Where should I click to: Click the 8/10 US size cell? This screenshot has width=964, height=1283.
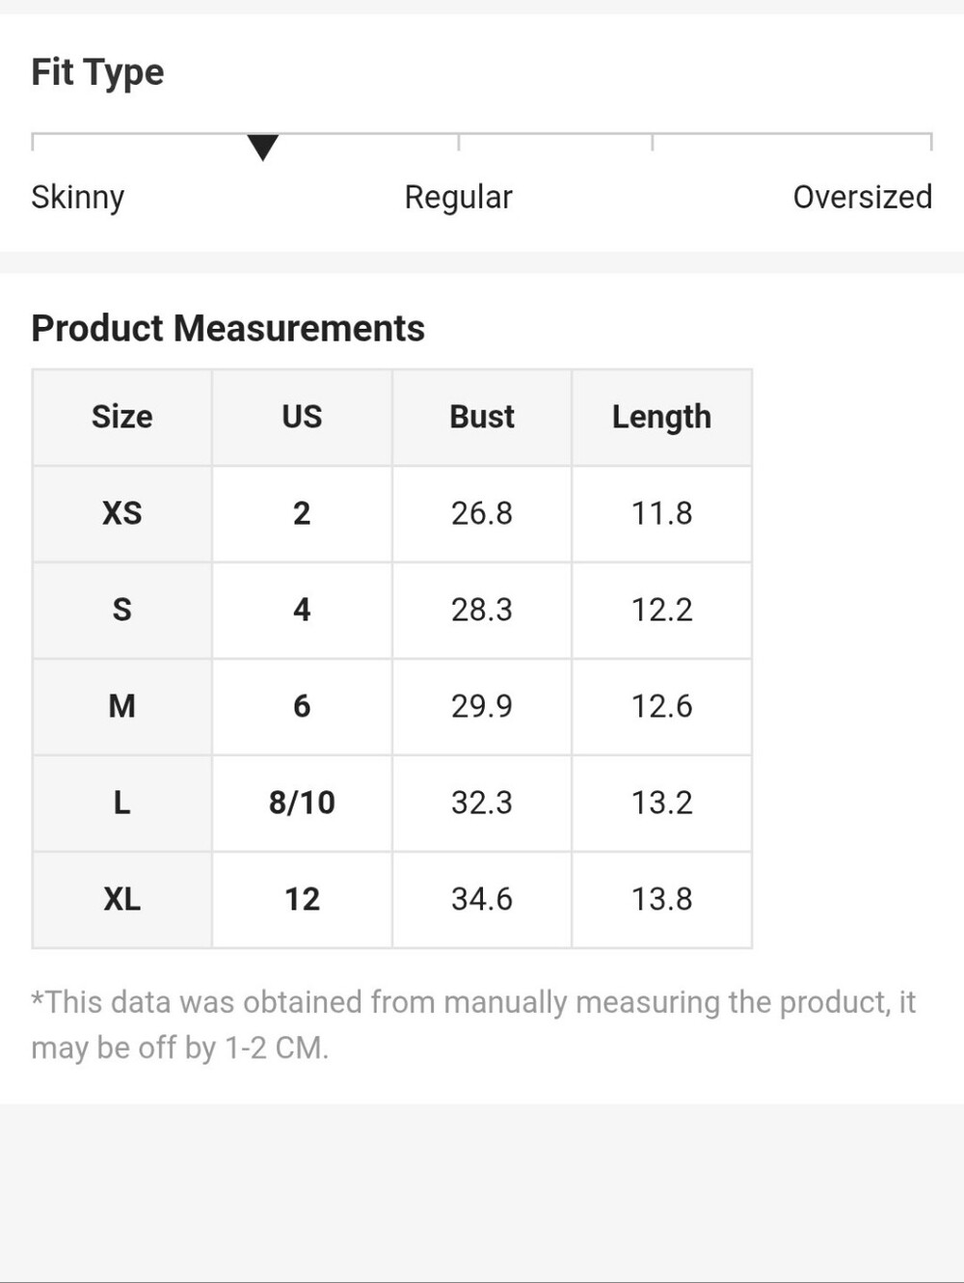pyautogui.click(x=302, y=803)
